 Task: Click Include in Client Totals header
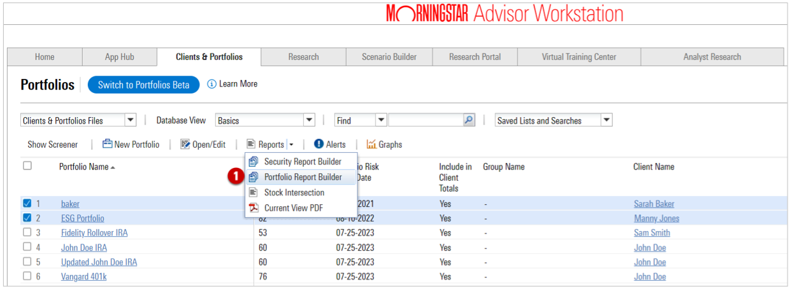pyautogui.click(x=456, y=178)
